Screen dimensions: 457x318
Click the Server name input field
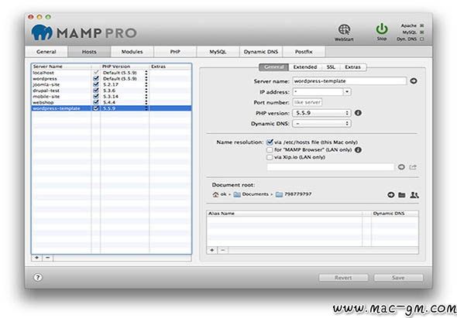(349, 81)
